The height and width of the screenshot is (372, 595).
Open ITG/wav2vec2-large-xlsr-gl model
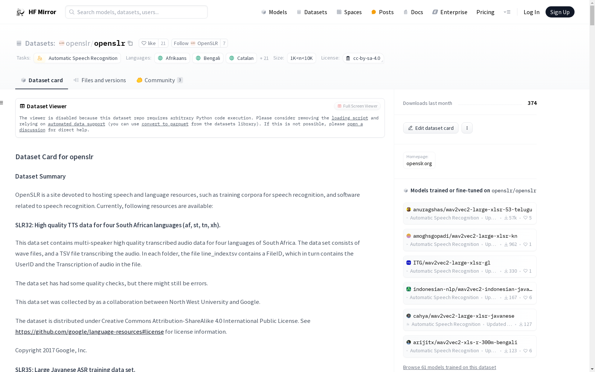click(x=470, y=267)
